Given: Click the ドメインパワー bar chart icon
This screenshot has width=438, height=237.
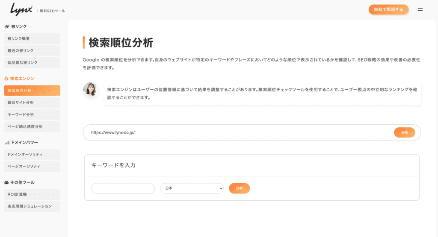Looking at the screenshot, I should 7,143.
